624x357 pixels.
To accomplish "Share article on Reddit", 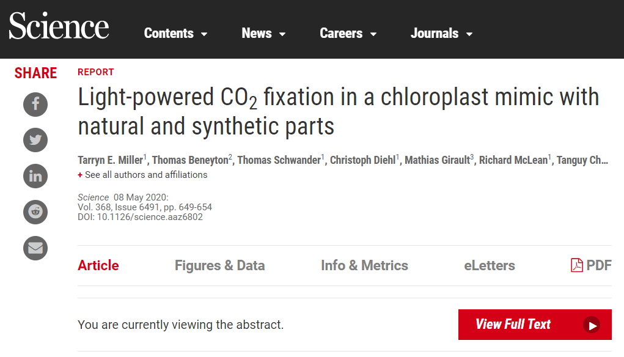I will tap(35, 212).
